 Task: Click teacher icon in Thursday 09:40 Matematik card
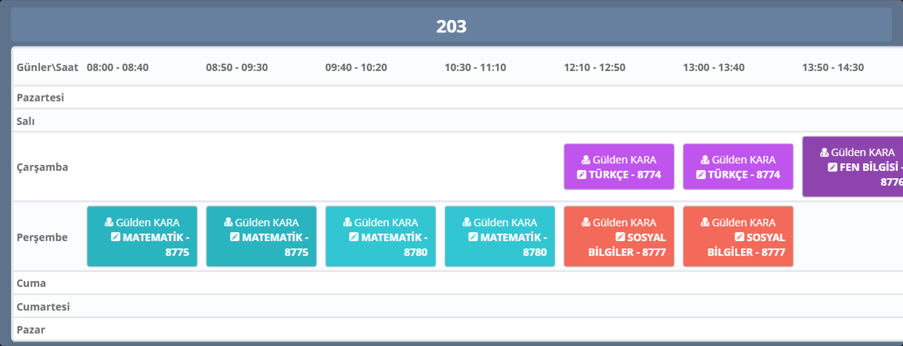[x=348, y=223]
